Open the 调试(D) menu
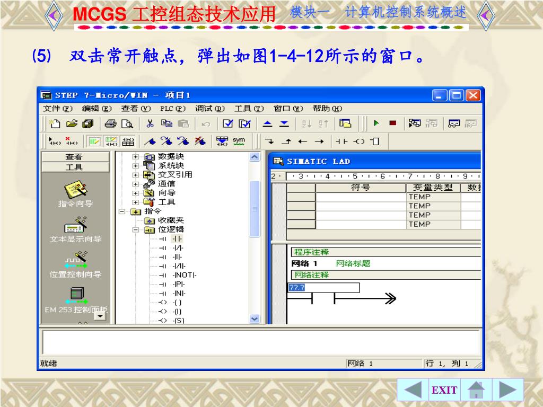The height and width of the screenshot is (407, 543). click(x=210, y=109)
